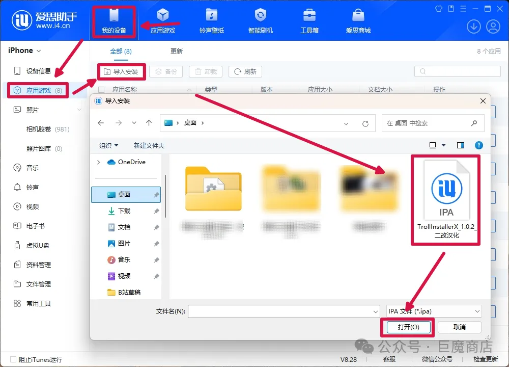The width and height of the screenshot is (509, 367).
Task: Refresh the 桌面 folder view
Action: 365,123
